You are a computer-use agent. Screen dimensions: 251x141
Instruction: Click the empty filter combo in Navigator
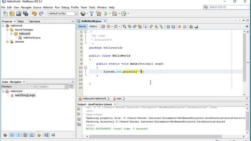click(x=53, y=87)
